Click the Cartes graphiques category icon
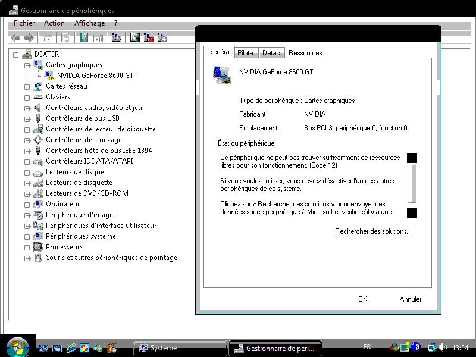The width and height of the screenshot is (476, 357). coord(38,65)
